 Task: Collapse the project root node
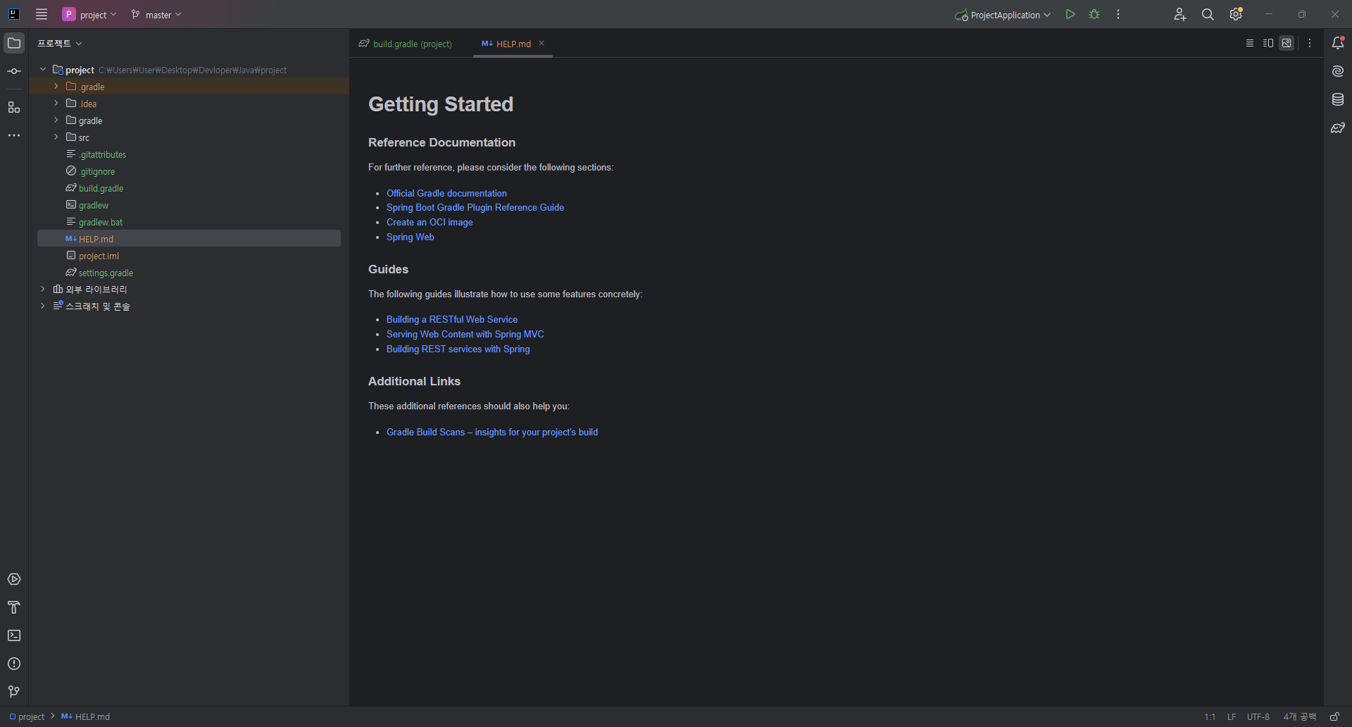point(43,70)
